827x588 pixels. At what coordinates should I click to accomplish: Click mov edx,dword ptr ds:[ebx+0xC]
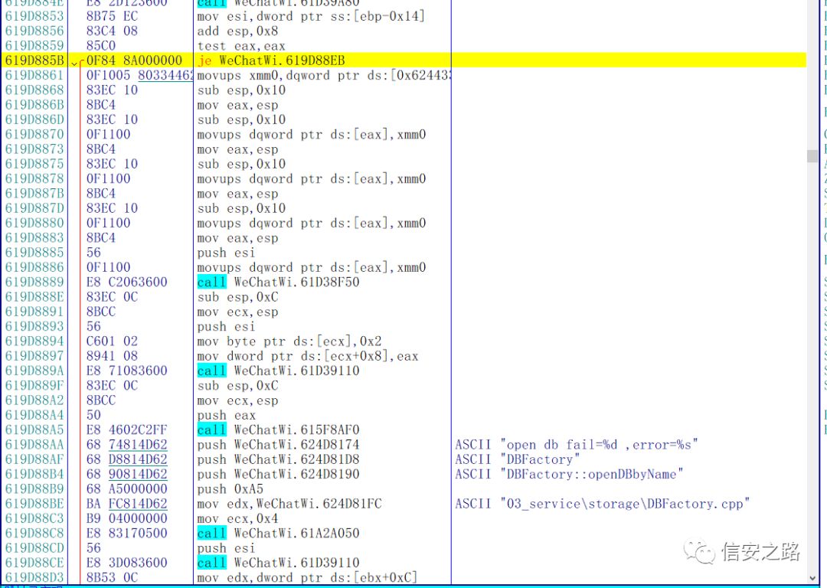click(x=307, y=577)
